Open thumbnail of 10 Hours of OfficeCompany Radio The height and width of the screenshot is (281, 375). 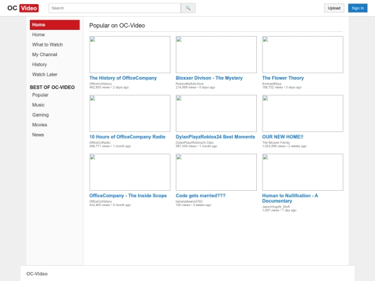point(130,113)
